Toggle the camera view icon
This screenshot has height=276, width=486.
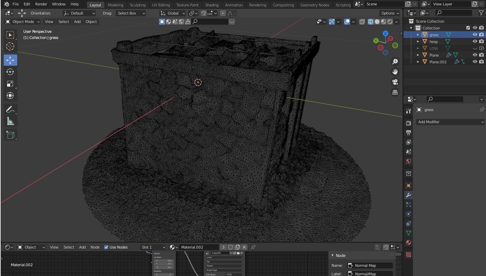pos(395,82)
